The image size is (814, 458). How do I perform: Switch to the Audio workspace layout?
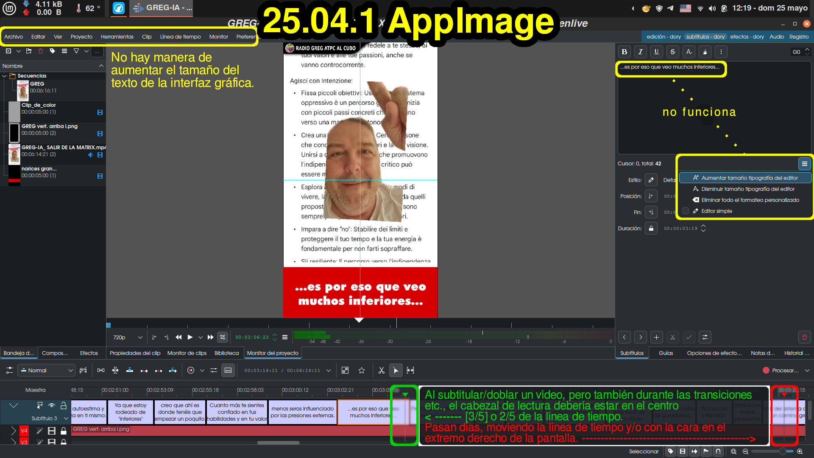[x=777, y=37]
